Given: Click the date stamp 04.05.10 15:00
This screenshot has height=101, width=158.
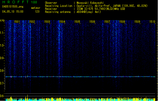Looking at the screenshot, I should [13, 12].
